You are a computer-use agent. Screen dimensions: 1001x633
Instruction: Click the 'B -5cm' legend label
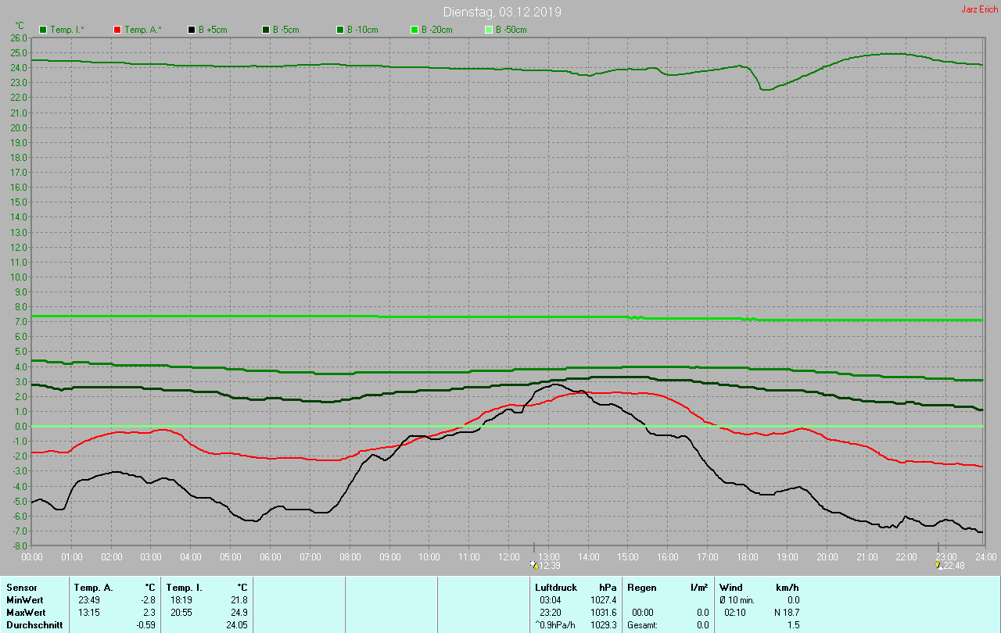287,30
